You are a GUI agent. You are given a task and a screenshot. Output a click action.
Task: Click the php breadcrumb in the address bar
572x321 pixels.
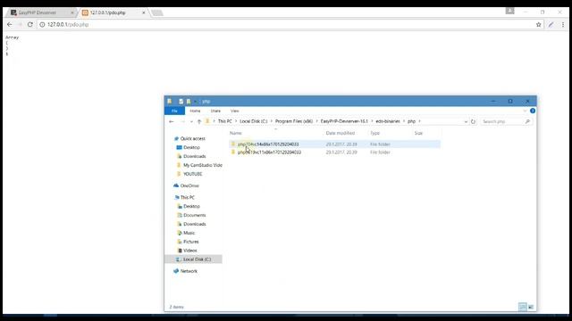click(411, 121)
